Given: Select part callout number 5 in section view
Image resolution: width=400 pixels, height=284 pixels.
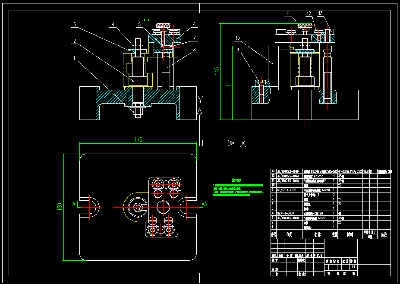Looking at the screenshot, I should [x=139, y=25].
